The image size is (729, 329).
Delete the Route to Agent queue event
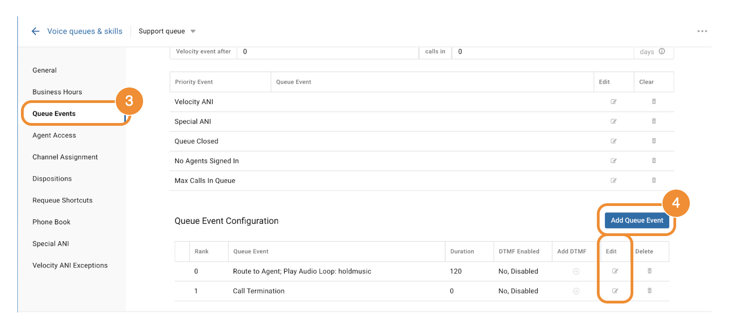(x=649, y=271)
